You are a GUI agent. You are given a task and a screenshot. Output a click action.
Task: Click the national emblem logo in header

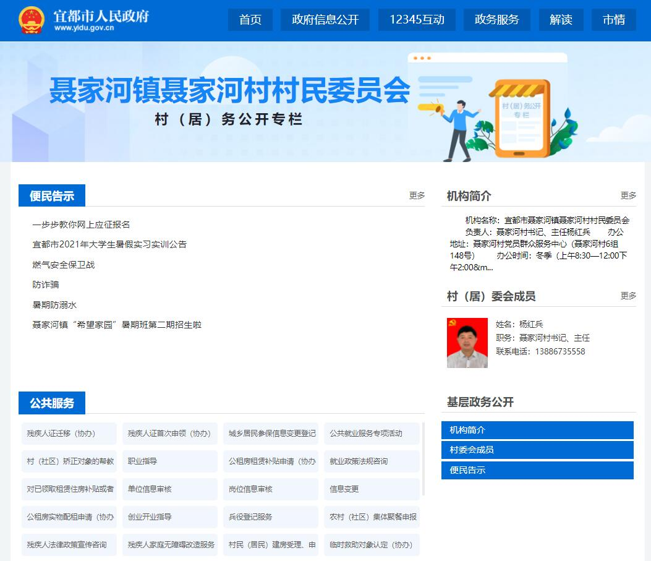pyautogui.click(x=32, y=20)
